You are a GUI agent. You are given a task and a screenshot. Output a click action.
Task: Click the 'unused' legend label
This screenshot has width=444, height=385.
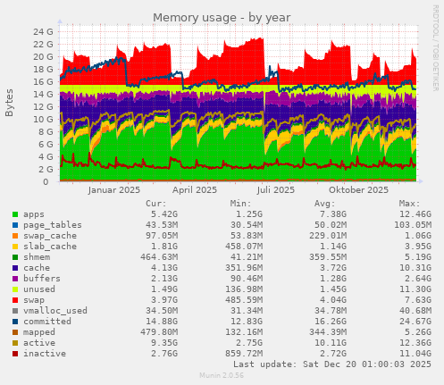pos(39,289)
